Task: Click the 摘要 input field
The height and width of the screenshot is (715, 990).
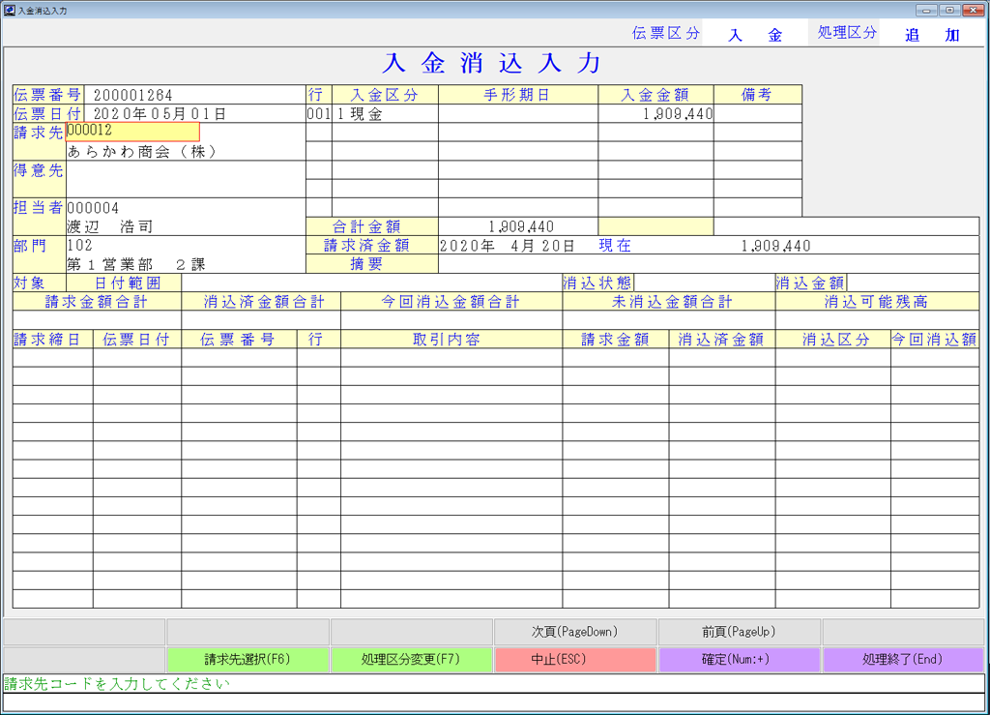Action: 708,264
